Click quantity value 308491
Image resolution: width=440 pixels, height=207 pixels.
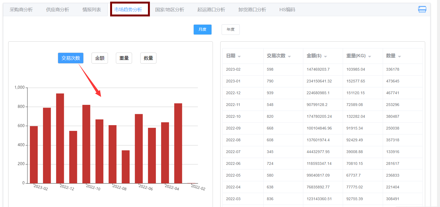point(393,199)
